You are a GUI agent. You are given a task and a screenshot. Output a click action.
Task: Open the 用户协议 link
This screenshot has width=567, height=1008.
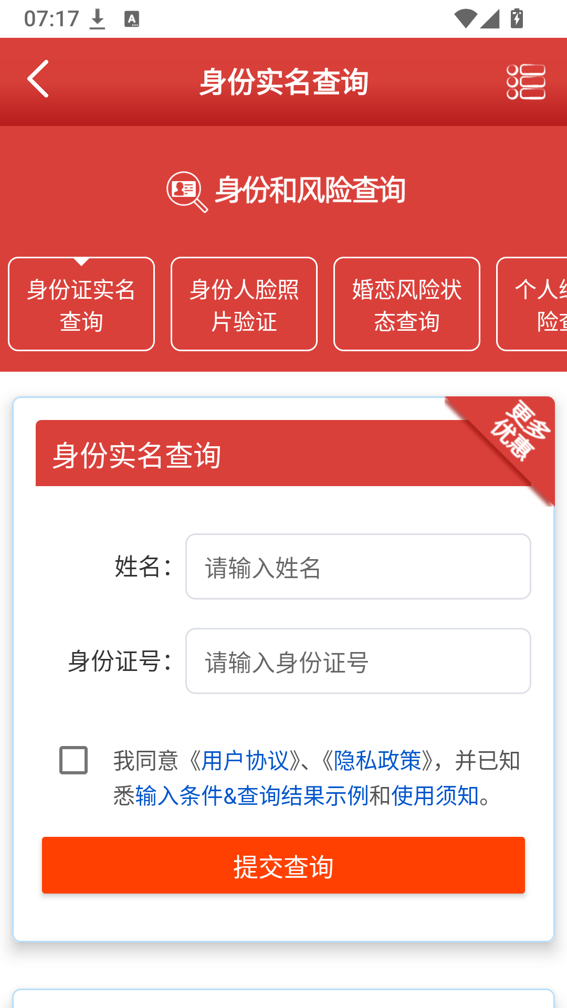click(245, 761)
